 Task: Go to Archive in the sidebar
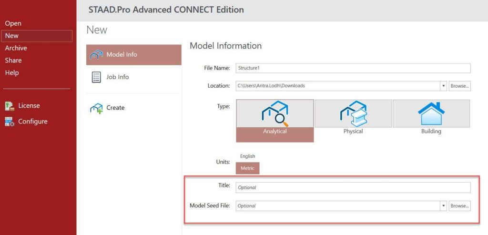(x=16, y=48)
